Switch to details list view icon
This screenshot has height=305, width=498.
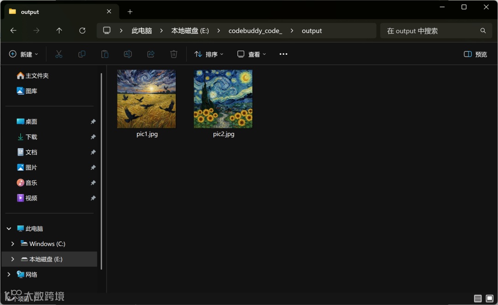point(478,298)
